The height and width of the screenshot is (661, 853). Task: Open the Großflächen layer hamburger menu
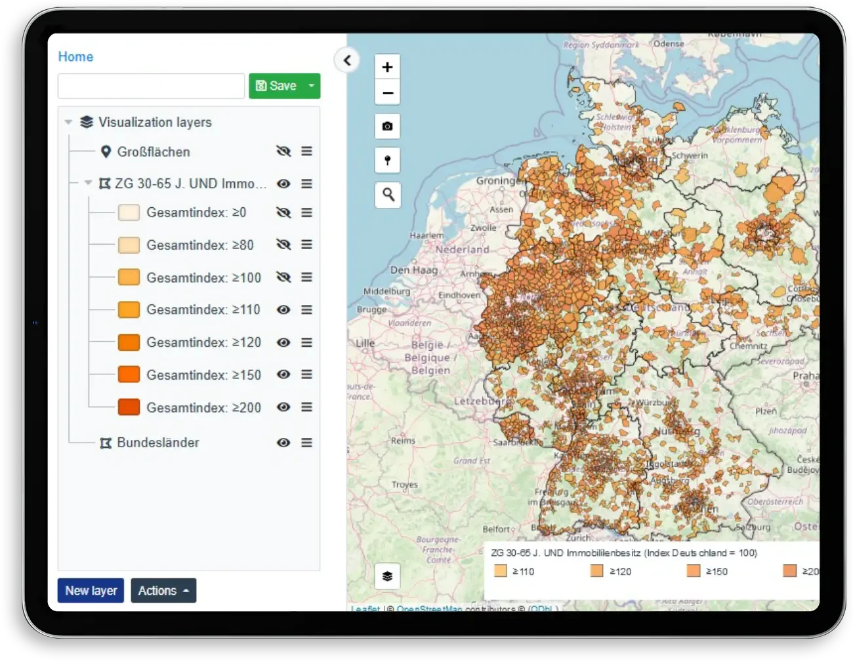click(306, 151)
